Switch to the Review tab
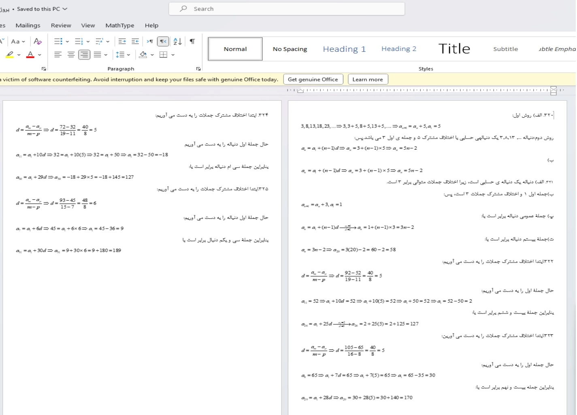The height and width of the screenshot is (415, 577). (61, 25)
